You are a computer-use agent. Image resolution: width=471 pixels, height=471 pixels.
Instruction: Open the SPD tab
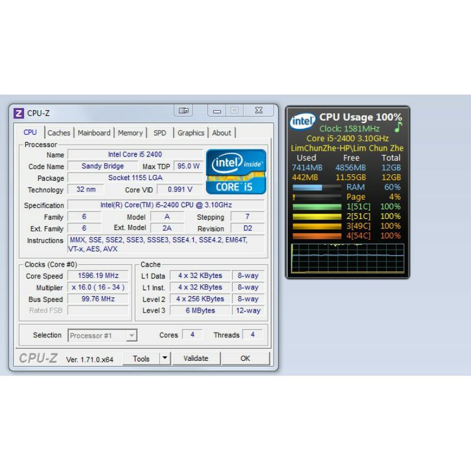tap(160, 133)
